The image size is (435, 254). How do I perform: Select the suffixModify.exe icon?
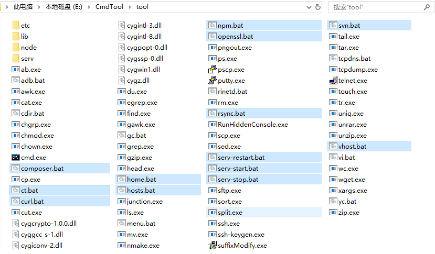[213, 246]
